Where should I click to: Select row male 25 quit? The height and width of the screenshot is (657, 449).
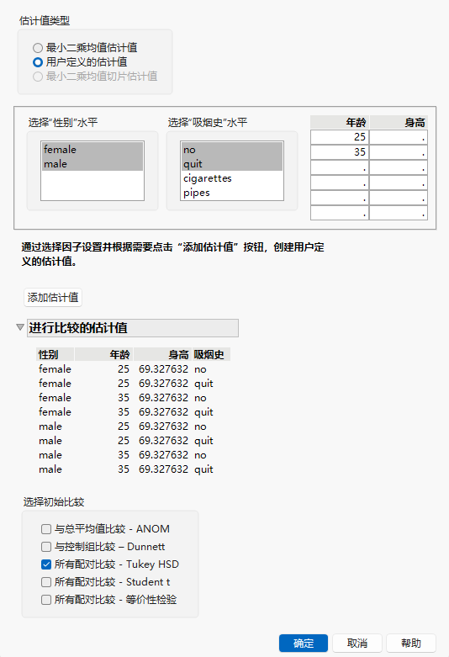click(x=133, y=440)
